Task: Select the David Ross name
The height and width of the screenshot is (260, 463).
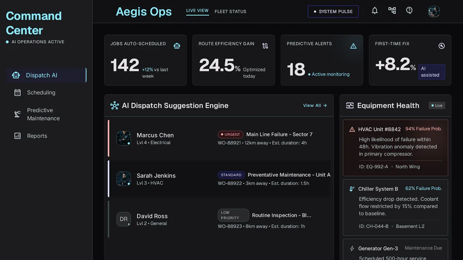Action: pyautogui.click(x=152, y=216)
